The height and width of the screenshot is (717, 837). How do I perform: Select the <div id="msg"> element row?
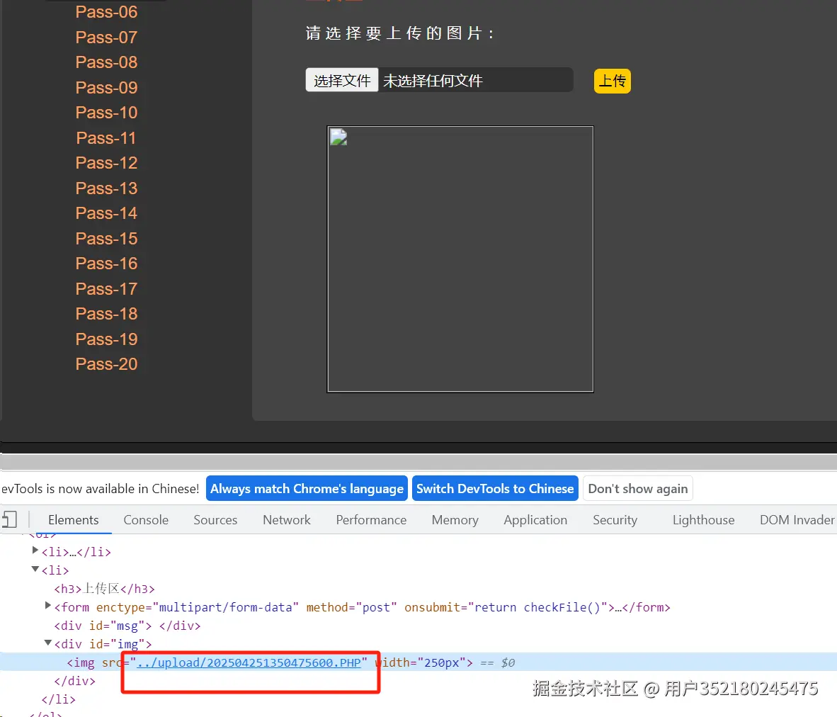tap(127, 626)
